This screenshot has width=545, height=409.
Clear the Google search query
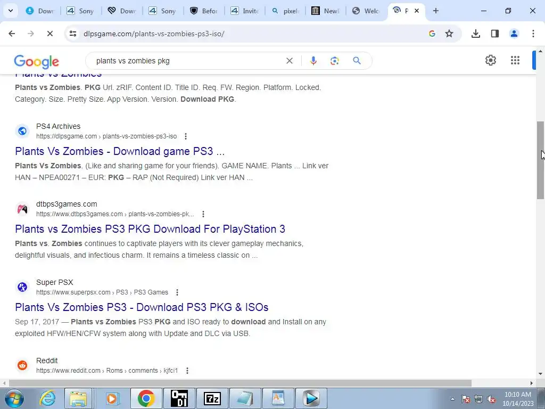(289, 61)
